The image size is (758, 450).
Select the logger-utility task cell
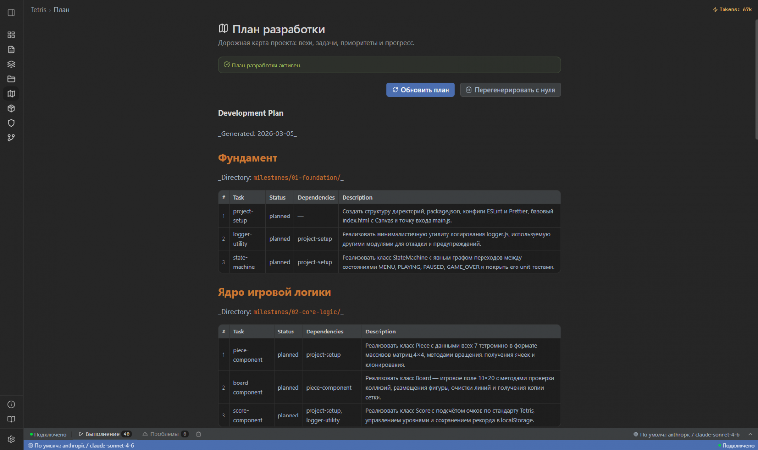pos(247,239)
